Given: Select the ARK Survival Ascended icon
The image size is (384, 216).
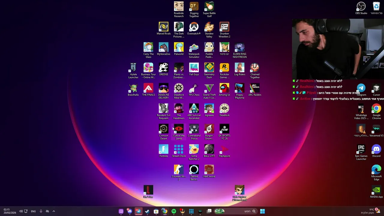Looking at the screenshot, I should (x=194, y=112).
